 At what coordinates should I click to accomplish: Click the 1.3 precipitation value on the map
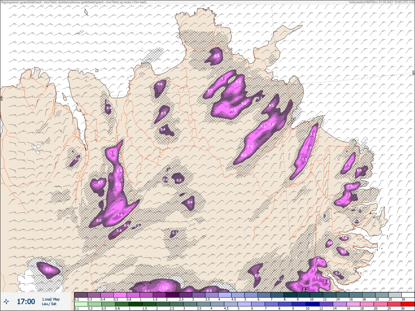click(x=304, y=160)
